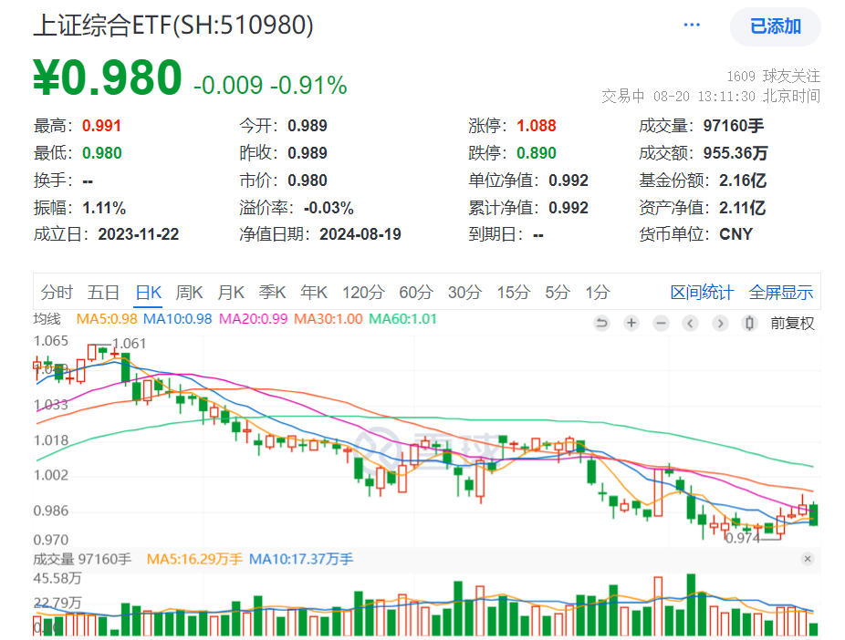The width and height of the screenshot is (845, 640).
Task: Click the volume MA10:17.37万手 label
Action: pos(301,559)
